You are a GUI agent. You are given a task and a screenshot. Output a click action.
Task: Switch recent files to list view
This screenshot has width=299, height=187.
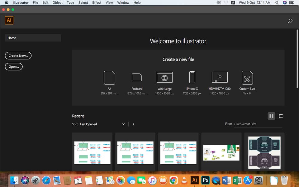pos(281,116)
